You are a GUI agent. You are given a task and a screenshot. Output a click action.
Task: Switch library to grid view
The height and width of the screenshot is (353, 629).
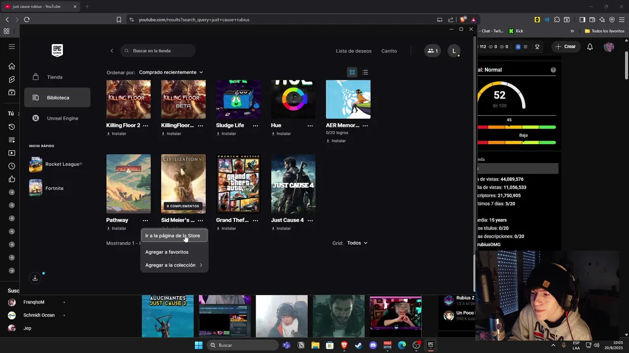(352, 72)
